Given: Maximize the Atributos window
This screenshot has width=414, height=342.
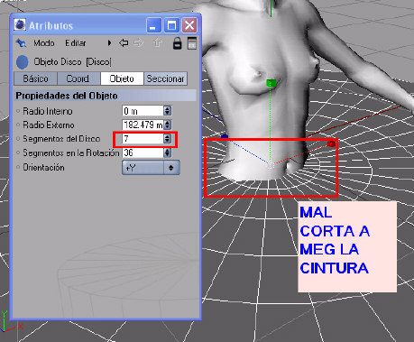Looking at the screenshot, I should pos(171,25).
